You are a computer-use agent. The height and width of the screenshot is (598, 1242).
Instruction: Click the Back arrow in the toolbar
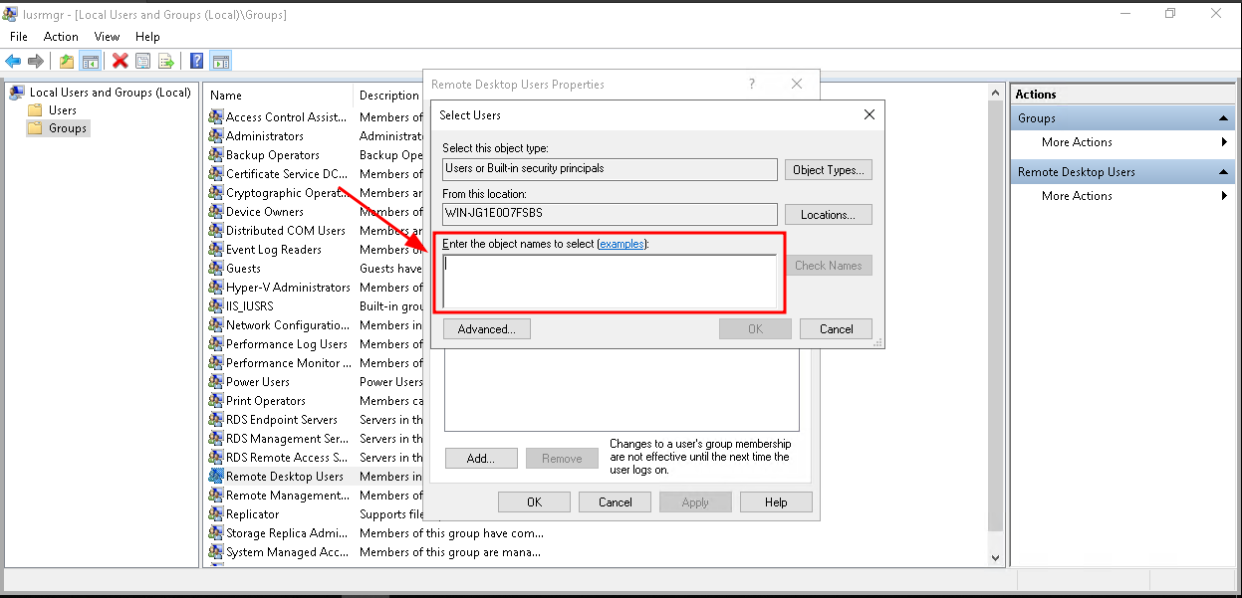click(x=13, y=62)
